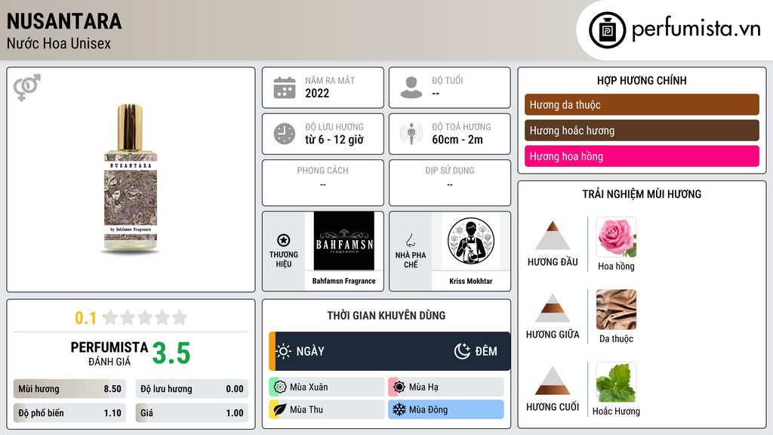Viewport: 773px width, 435px height.
Task: Click the perfumista.vn perfume bottle logo
Action: [x=607, y=30]
